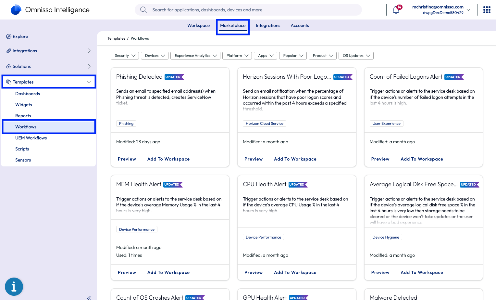
Task: Expand the Integrations sidebar section
Action: (89, 51)
